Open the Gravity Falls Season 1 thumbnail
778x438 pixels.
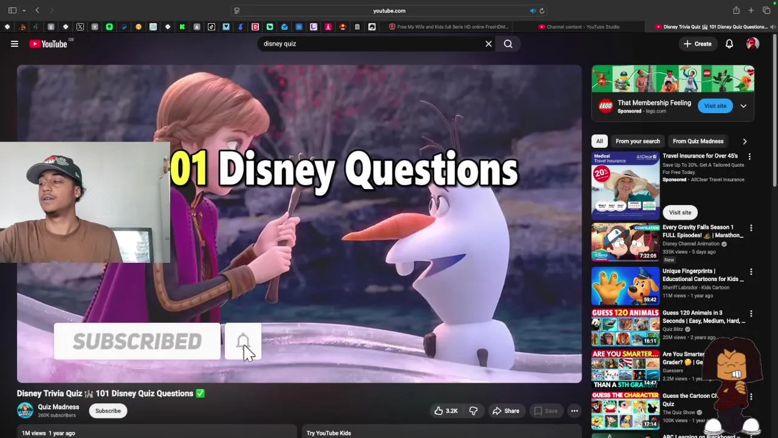tap(625, 242)
